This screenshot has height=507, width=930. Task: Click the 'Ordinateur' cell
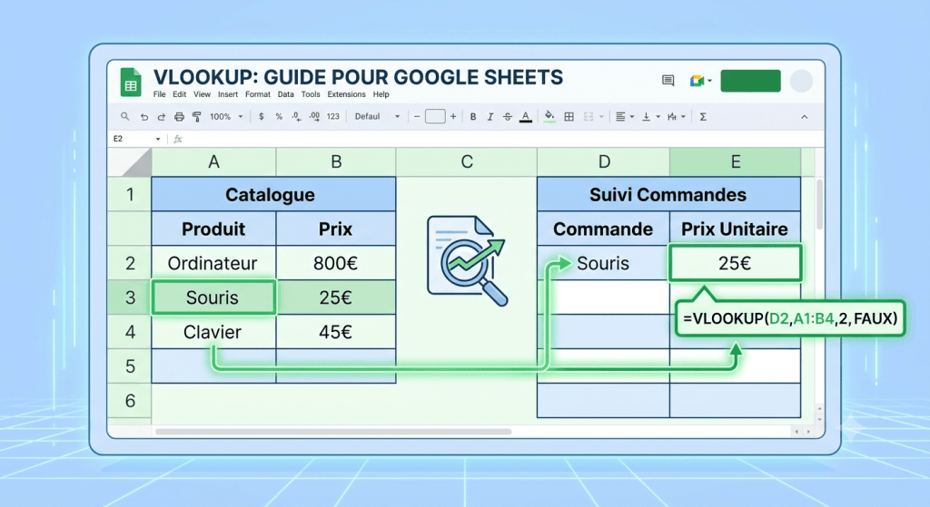click(213, 263)
